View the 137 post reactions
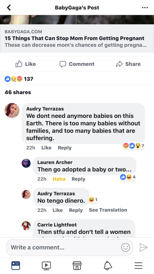Image resolution: width=154 pixels, height=274 pixels. [x=19, y=79]
